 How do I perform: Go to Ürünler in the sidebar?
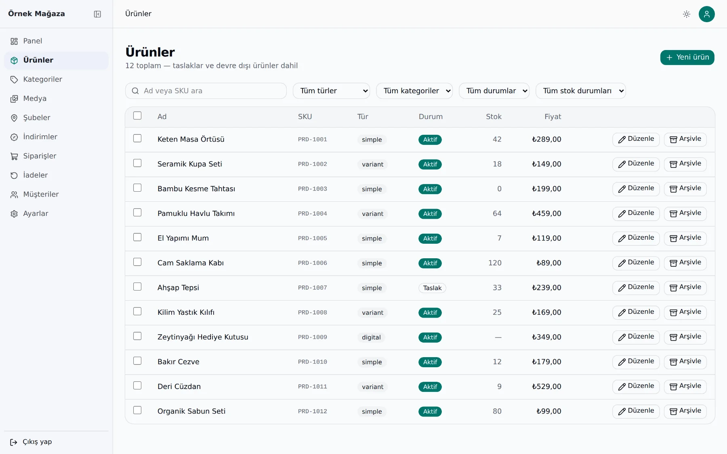pyautogui.click(x=56, y=60)
